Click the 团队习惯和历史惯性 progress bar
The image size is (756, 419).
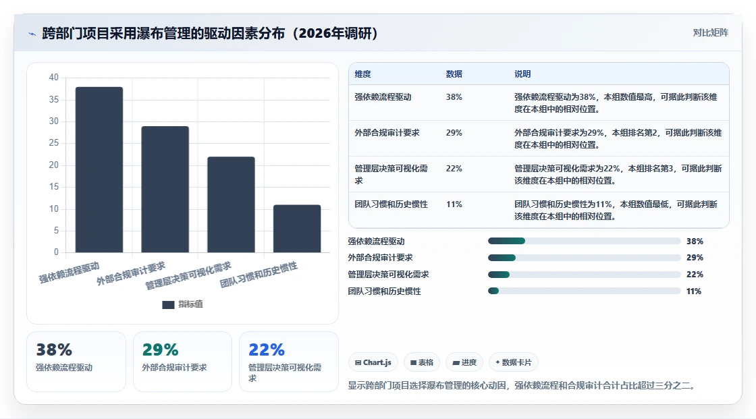point(584,291)
